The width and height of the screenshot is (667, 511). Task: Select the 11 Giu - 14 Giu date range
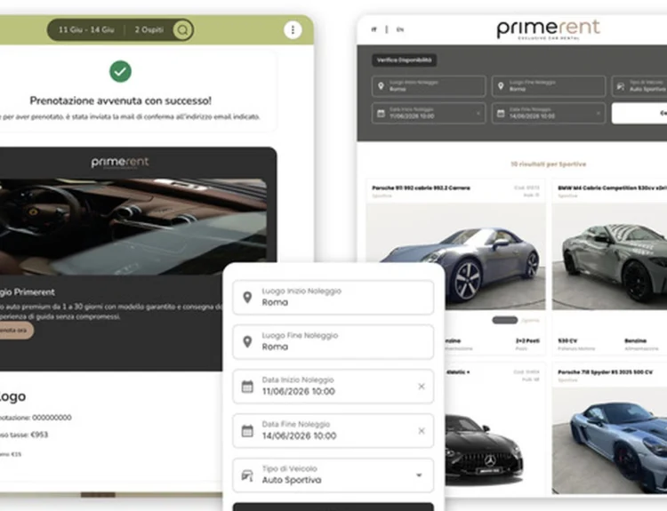(x=86, y=29)
